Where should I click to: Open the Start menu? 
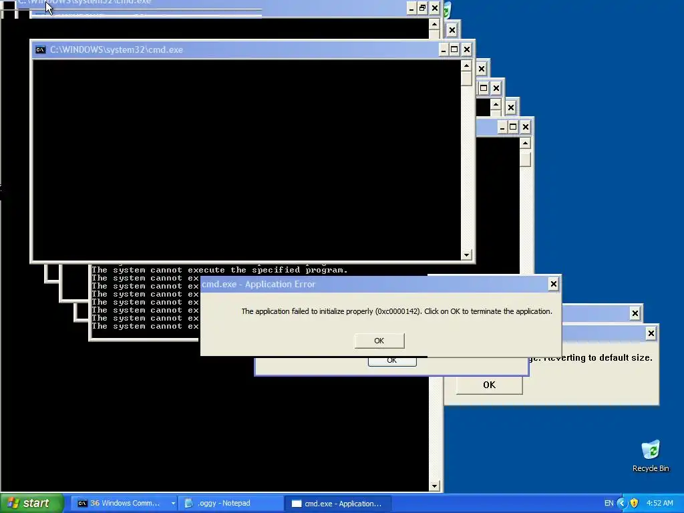point(32,503)
